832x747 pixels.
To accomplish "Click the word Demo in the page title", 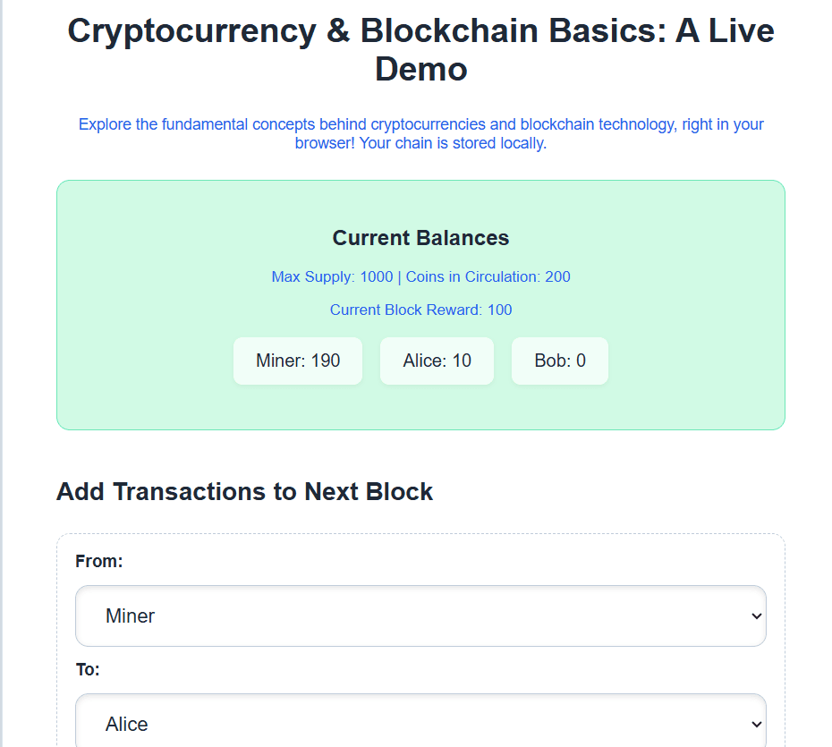I will coord(420,69).
